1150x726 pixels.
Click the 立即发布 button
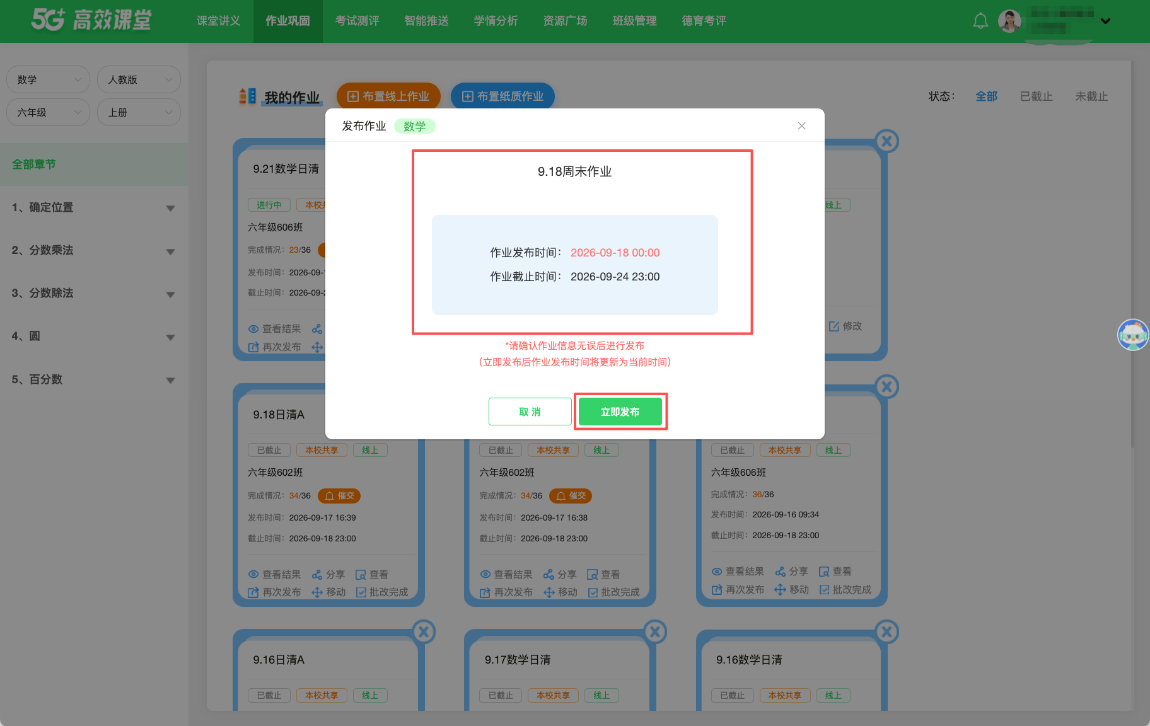pyautogui.click(x=620, y=412)
